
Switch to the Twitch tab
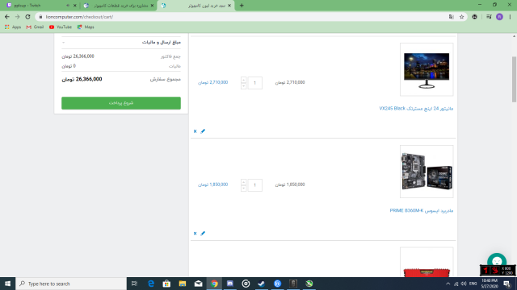click(36, 6)
